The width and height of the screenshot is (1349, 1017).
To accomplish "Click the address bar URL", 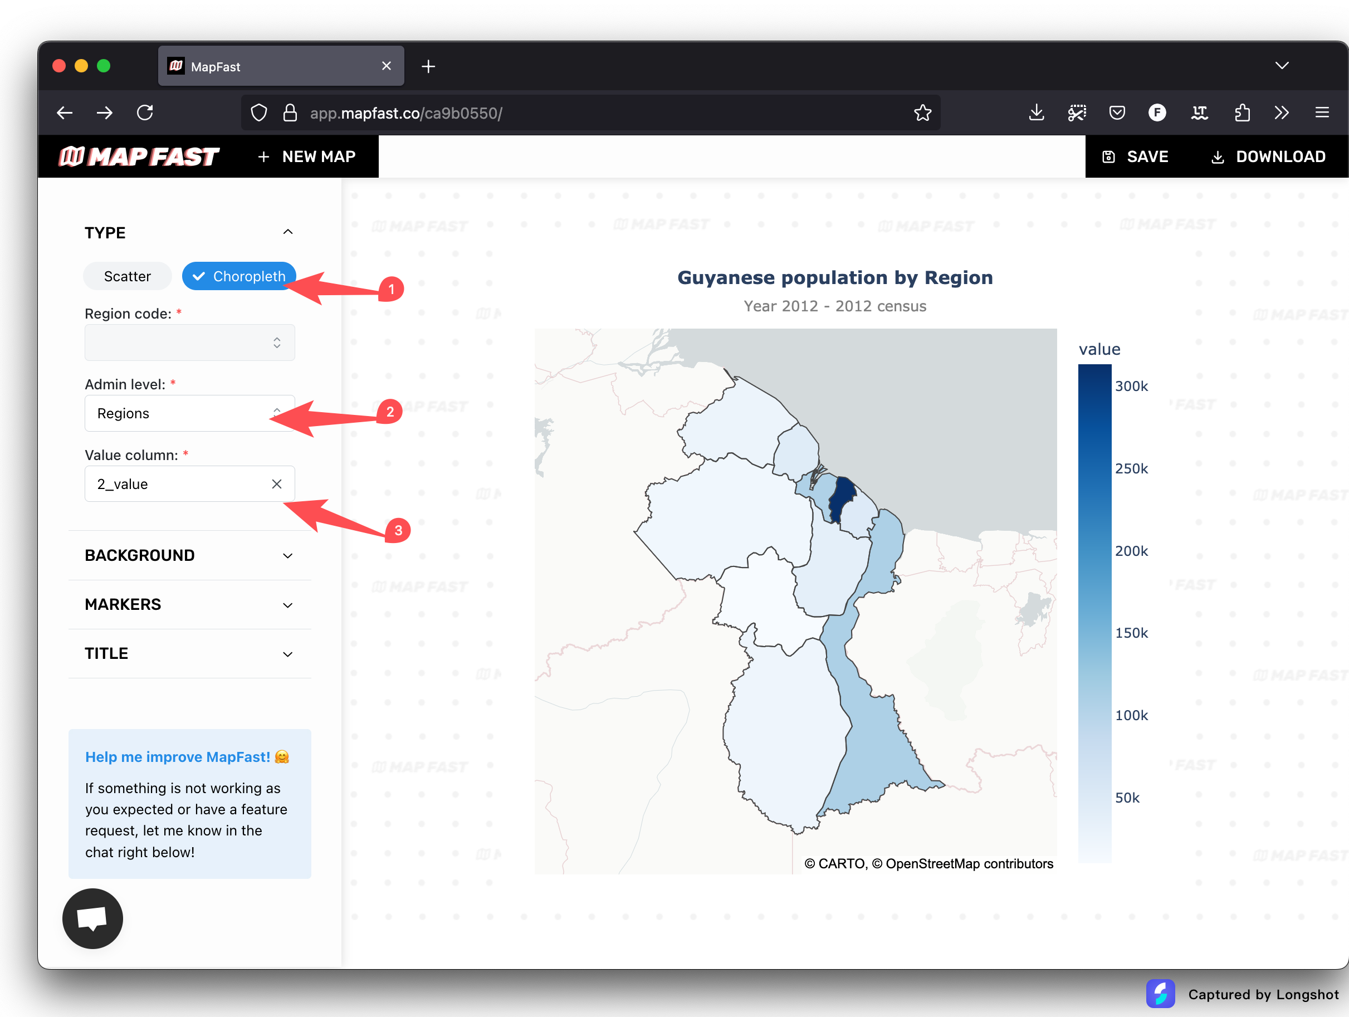I will click(x=405, y=114).
